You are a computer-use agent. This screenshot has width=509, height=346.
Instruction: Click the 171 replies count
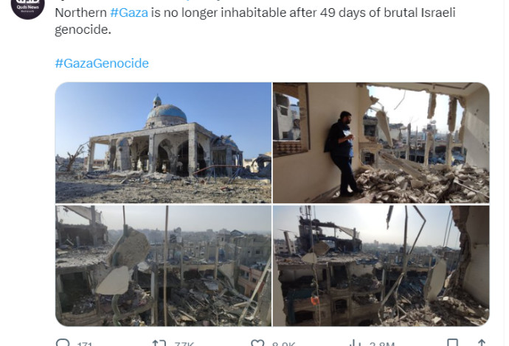84,343
